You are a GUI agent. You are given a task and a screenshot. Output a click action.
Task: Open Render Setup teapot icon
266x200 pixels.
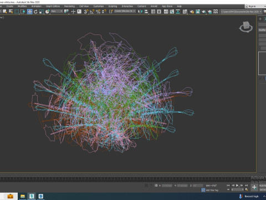coord(192,12)
